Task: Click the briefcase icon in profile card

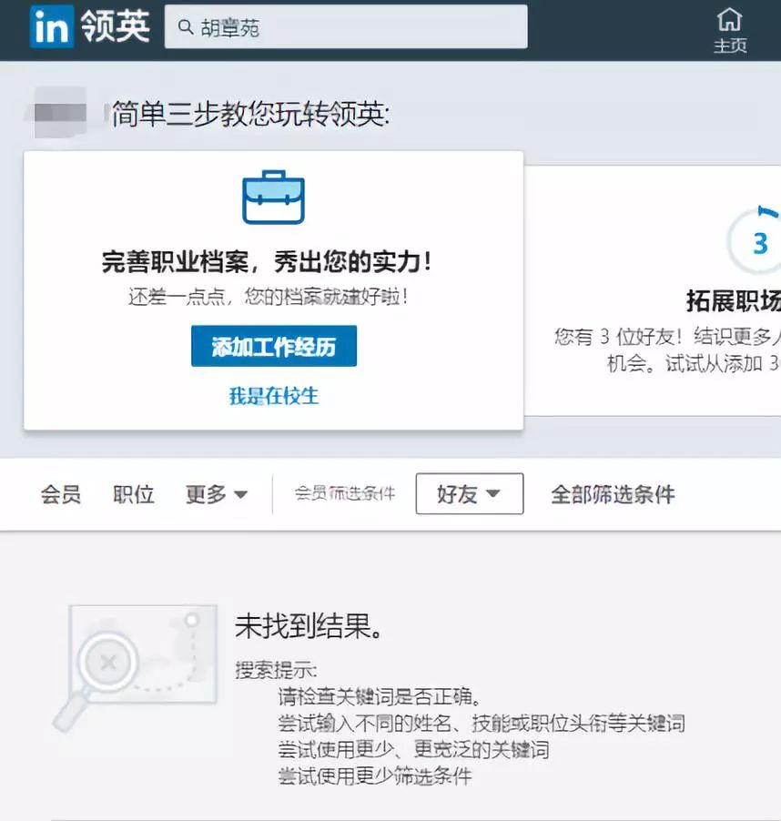Action: click(x=273, y=197)
